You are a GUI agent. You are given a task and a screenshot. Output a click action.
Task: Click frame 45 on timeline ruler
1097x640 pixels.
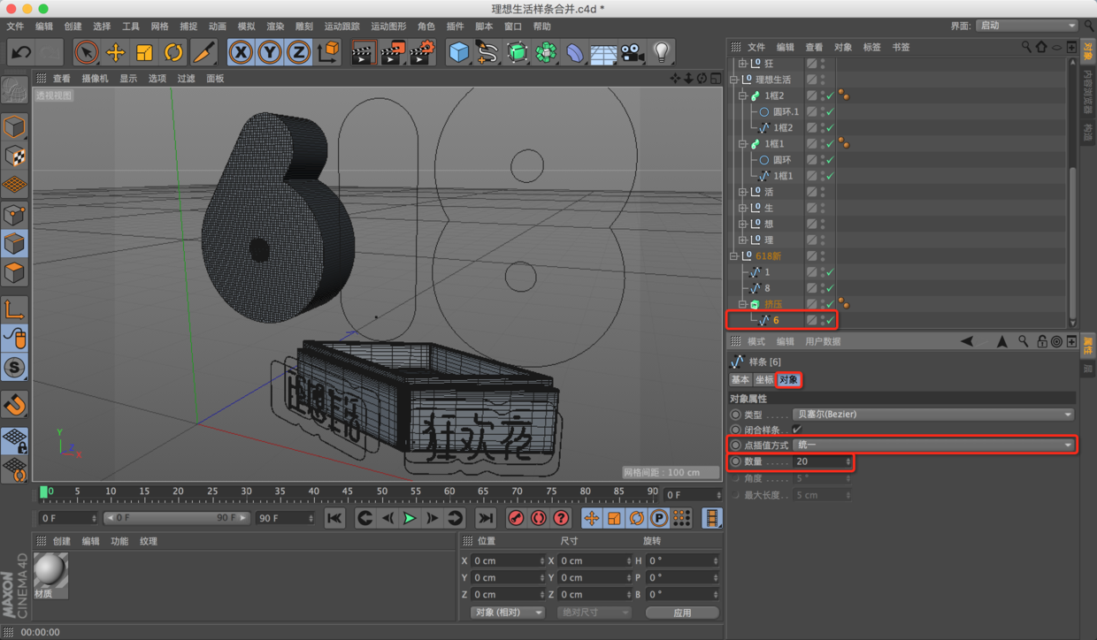tap(349, 491)
